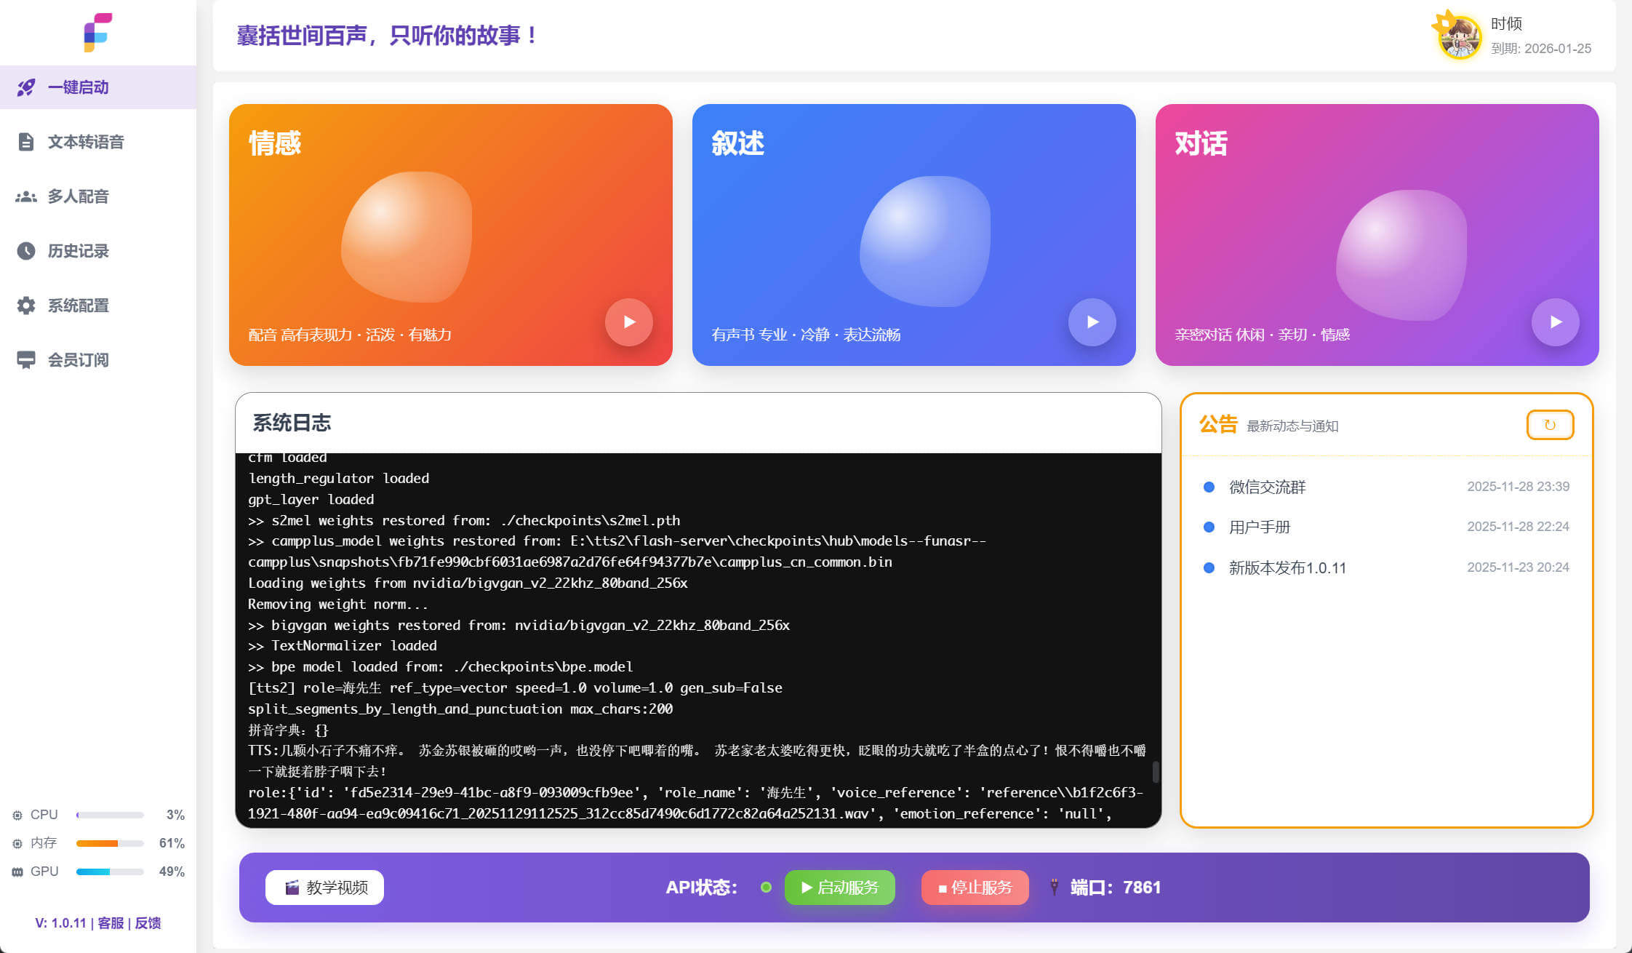Click the 客服 link in the footer
Screen dimensions: 1632x953
point(111,923)
